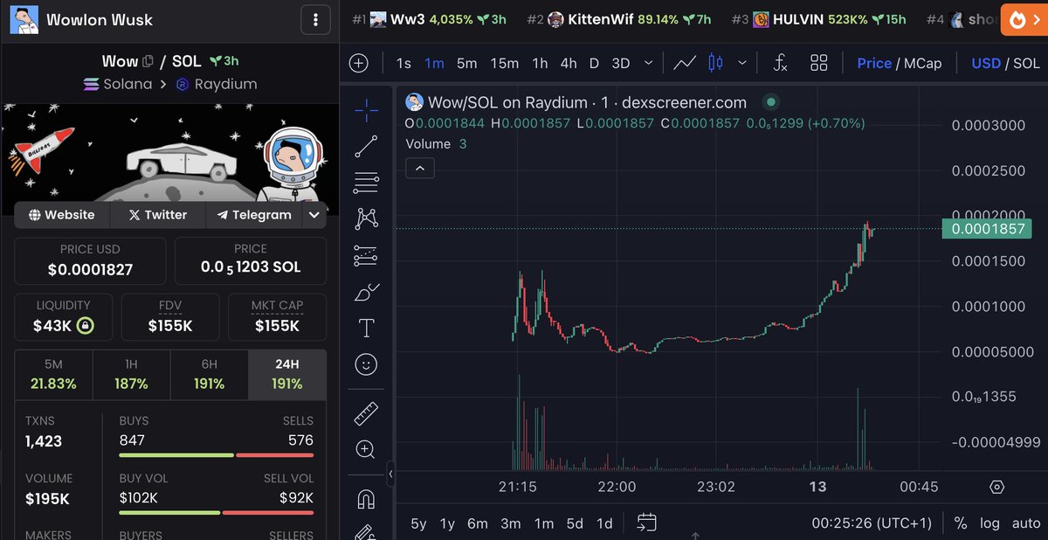Viewport: 1048px width, 540px height.
Task: Activate the zoom in tool
Action: [x=367, y=449]
